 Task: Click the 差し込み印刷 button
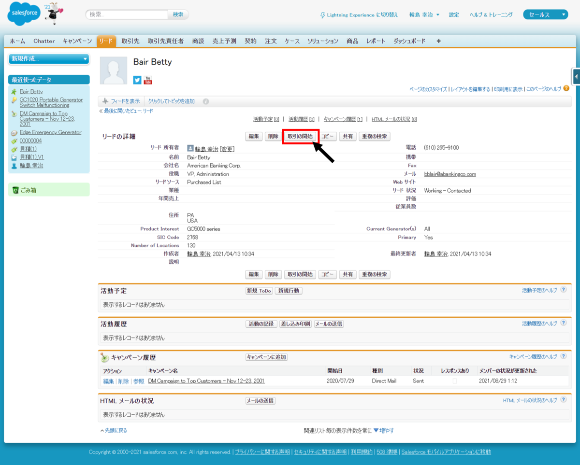pos(296,324)
